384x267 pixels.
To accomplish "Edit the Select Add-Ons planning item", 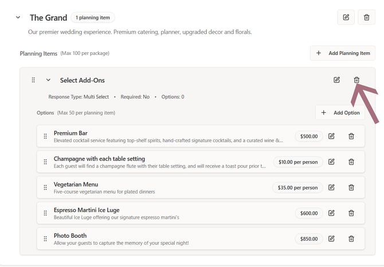I will [336, 80].
